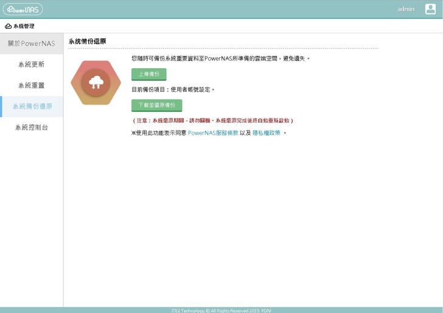Screen dimensions: 443x313
Task: Click the cloud icon beside 系統管理
Action: pyautogui.click(x=8, y=26)
